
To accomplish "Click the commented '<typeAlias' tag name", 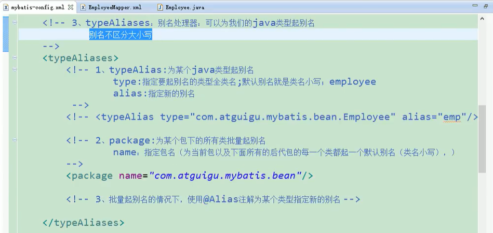I will click(x=125, y=117).
